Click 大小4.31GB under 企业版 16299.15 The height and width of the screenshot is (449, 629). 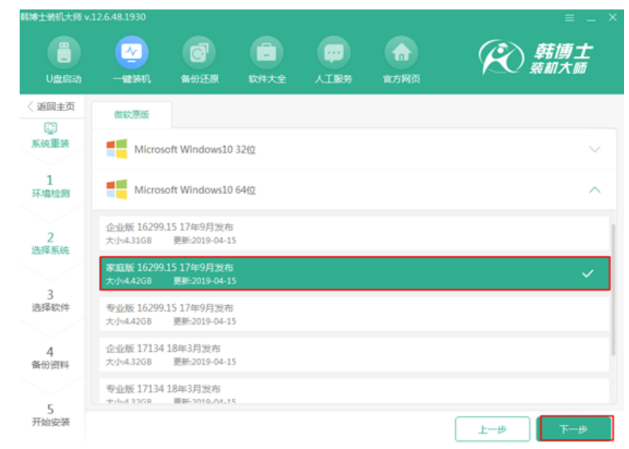tap(129, 240)
